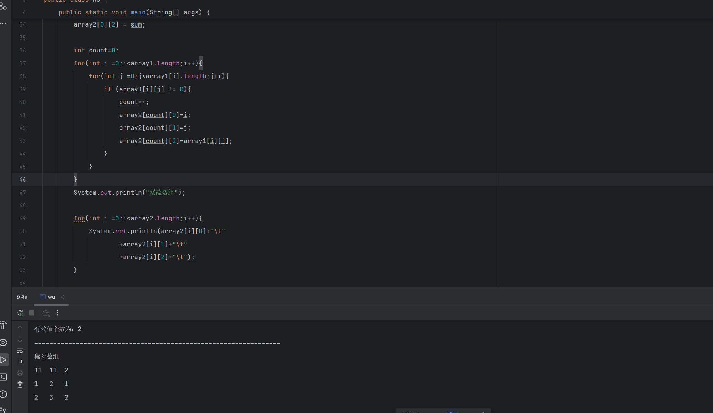Click the down arrow in console sidebar
713x413 pixels.
[20, 340]
